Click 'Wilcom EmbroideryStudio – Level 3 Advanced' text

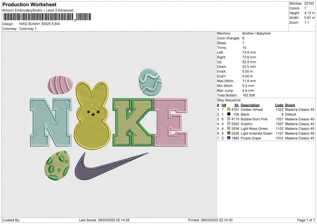(38, 11)
